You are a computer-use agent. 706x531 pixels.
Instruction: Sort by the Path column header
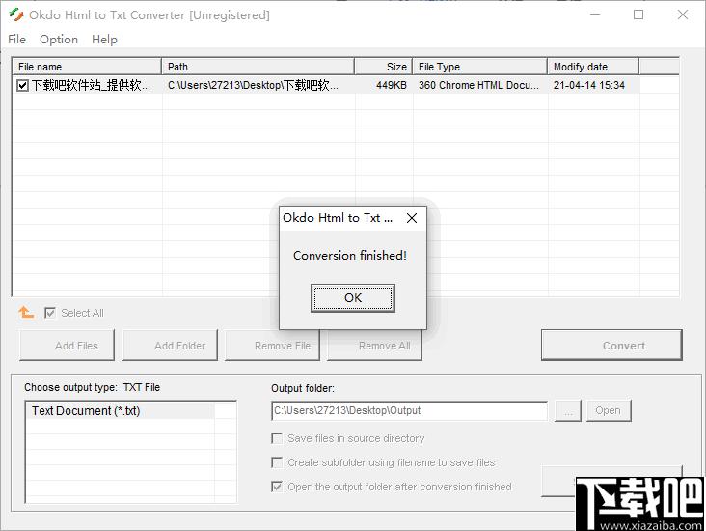pos(258,67)
